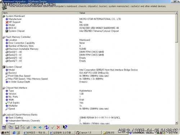This screenshot has width=180, height=135.
Task: Go back with the left arrow icon
Action: point(35,127)
